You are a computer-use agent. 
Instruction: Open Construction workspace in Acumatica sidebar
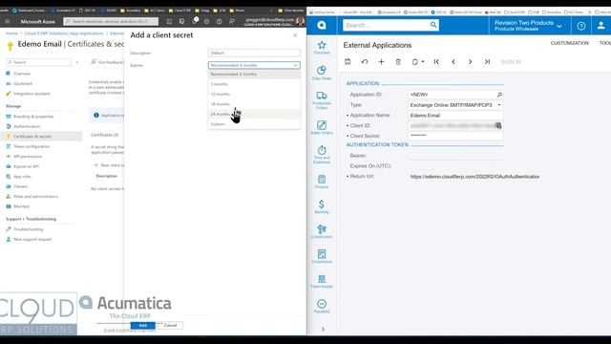322,231
